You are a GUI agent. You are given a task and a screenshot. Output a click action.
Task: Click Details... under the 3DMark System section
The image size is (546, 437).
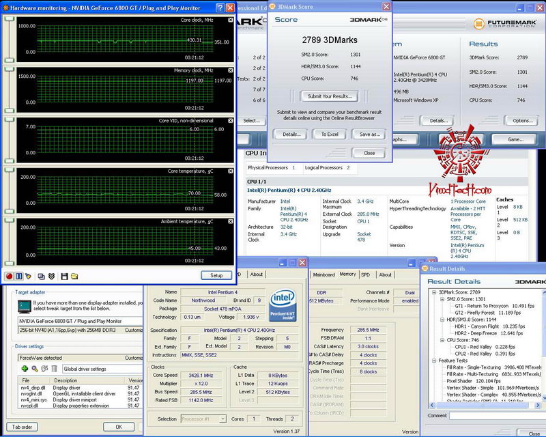(438, 121)
